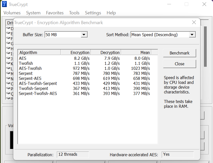Open the Sort Method dropdown arrow
This screenshot has width=213, height=163.
coord(192,35)
